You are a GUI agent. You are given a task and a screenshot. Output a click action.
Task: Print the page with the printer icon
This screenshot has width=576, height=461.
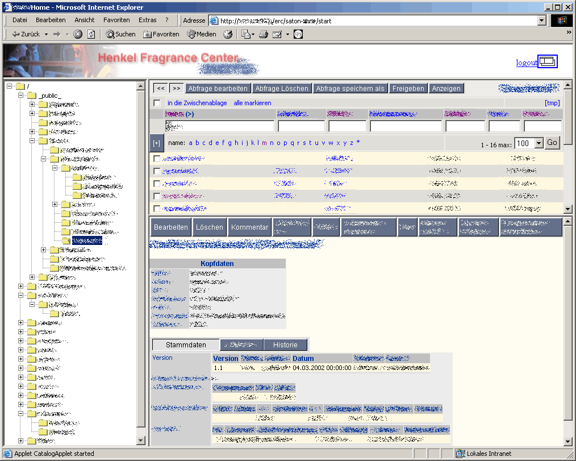264,34
